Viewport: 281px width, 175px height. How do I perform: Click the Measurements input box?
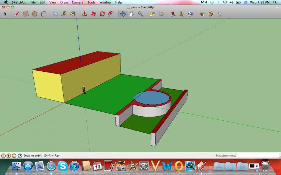[x=257, y=155]
